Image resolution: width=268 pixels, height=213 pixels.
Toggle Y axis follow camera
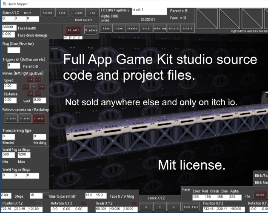[25, 118]
